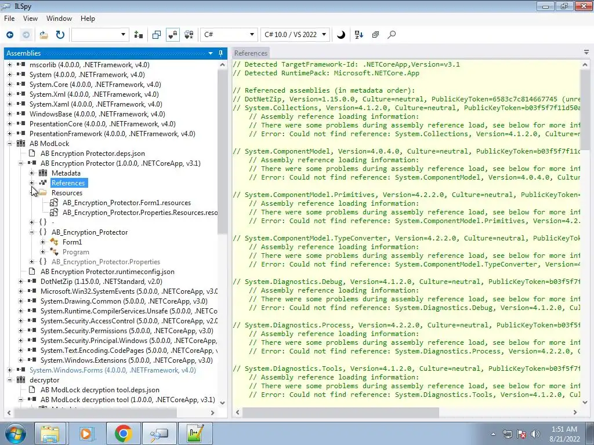
Task: Click the Form1 class icon
Action: point(54,242)
